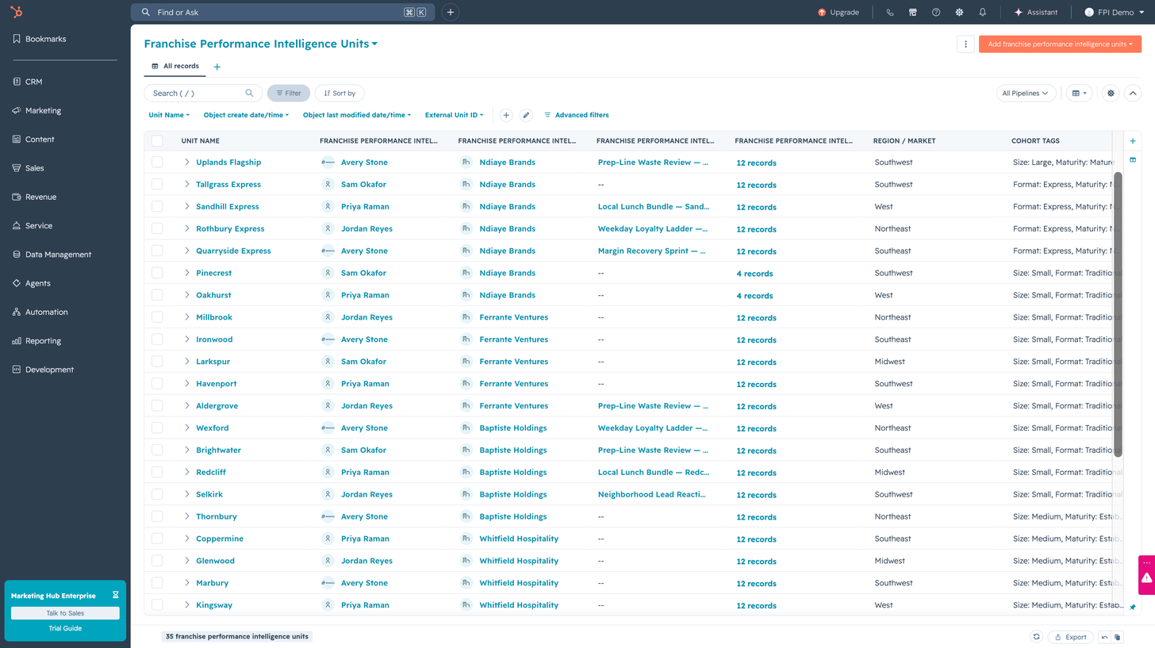Open the calling phone icon in top bar

pos(890,13)
